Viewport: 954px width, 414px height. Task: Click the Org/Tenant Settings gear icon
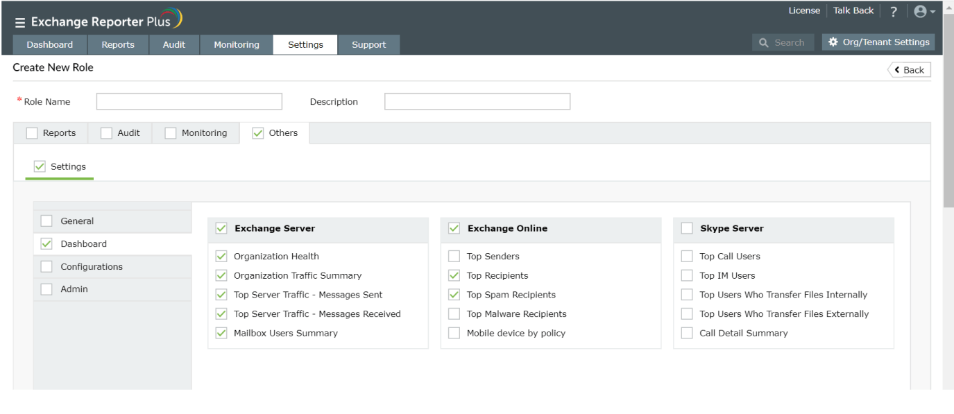(x=833, y=42)
